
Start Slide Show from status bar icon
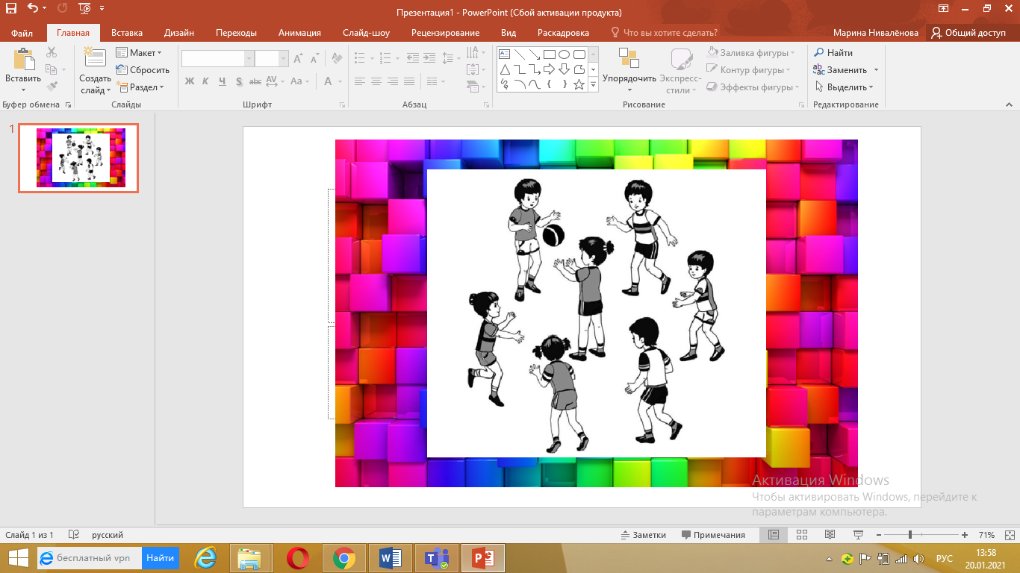858,535
